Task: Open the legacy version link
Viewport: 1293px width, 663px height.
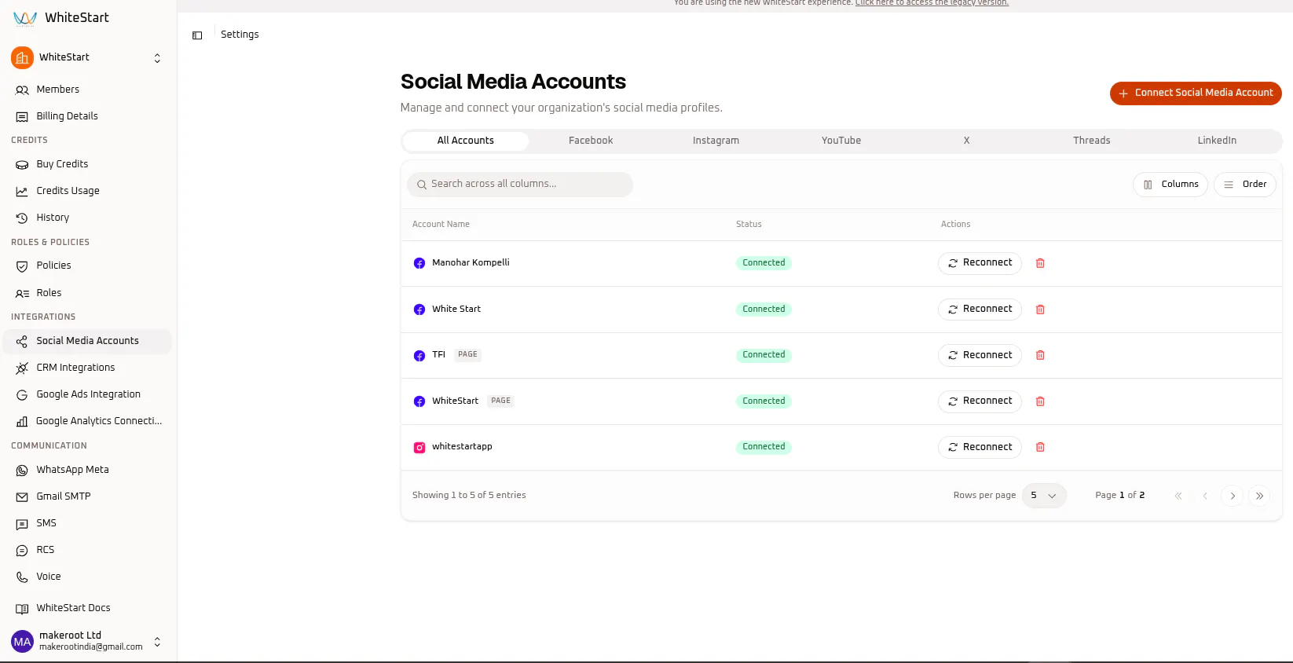Action: point(932,3)
